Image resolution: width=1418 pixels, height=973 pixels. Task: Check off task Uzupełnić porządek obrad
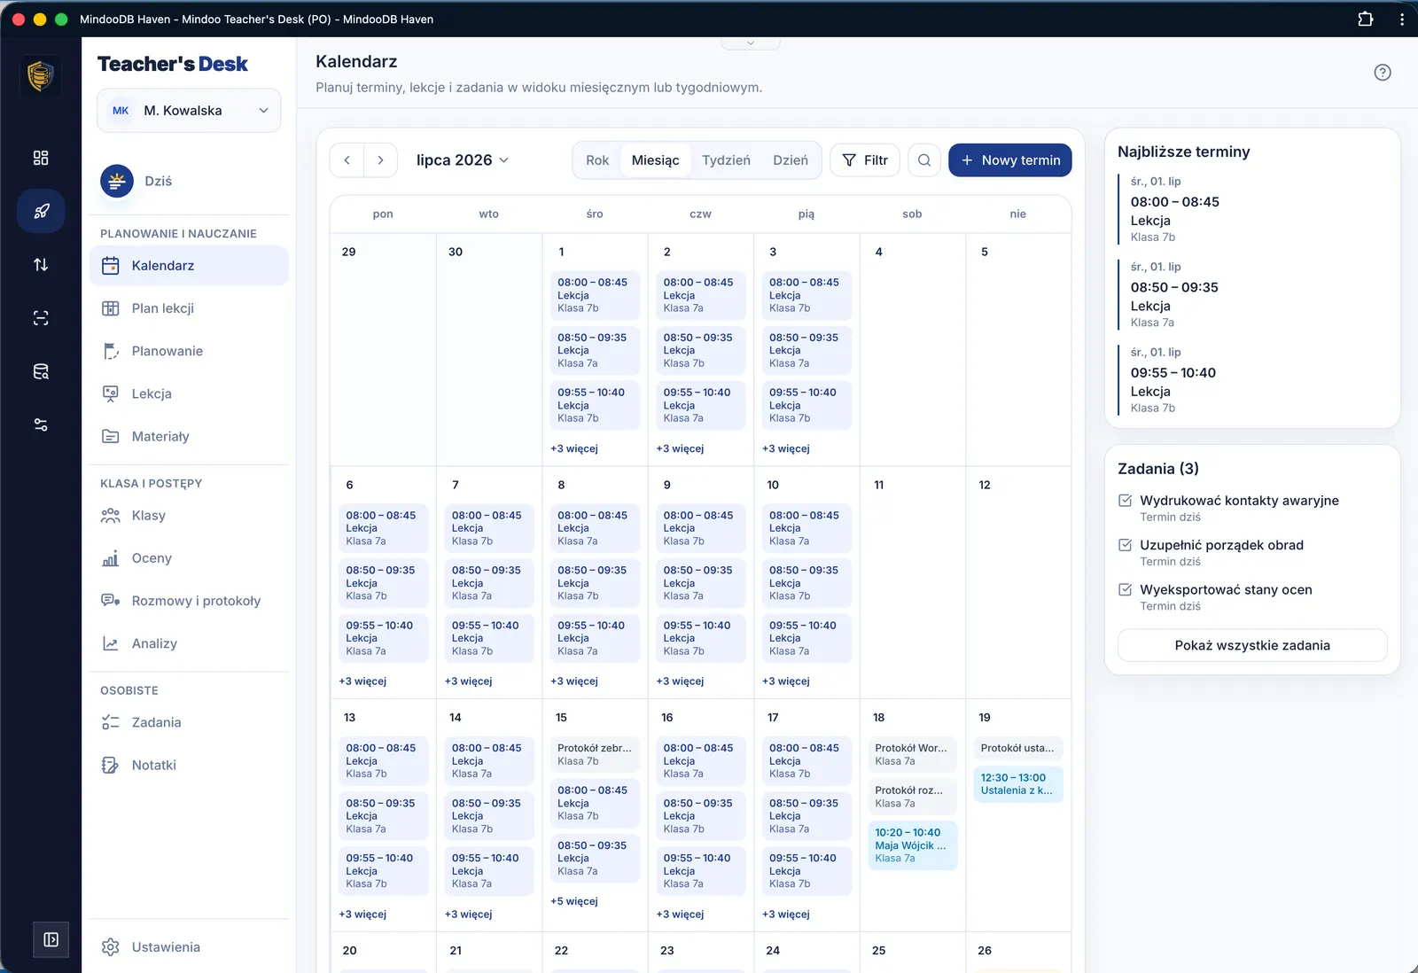tap(1126, 545)
